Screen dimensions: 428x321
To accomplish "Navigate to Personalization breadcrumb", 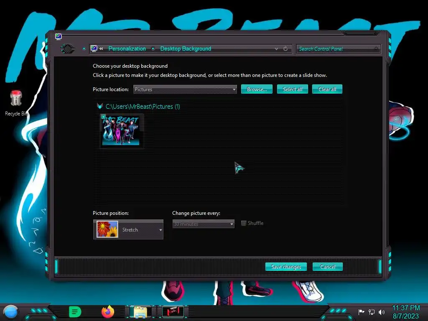I will [x=127, y=48].
